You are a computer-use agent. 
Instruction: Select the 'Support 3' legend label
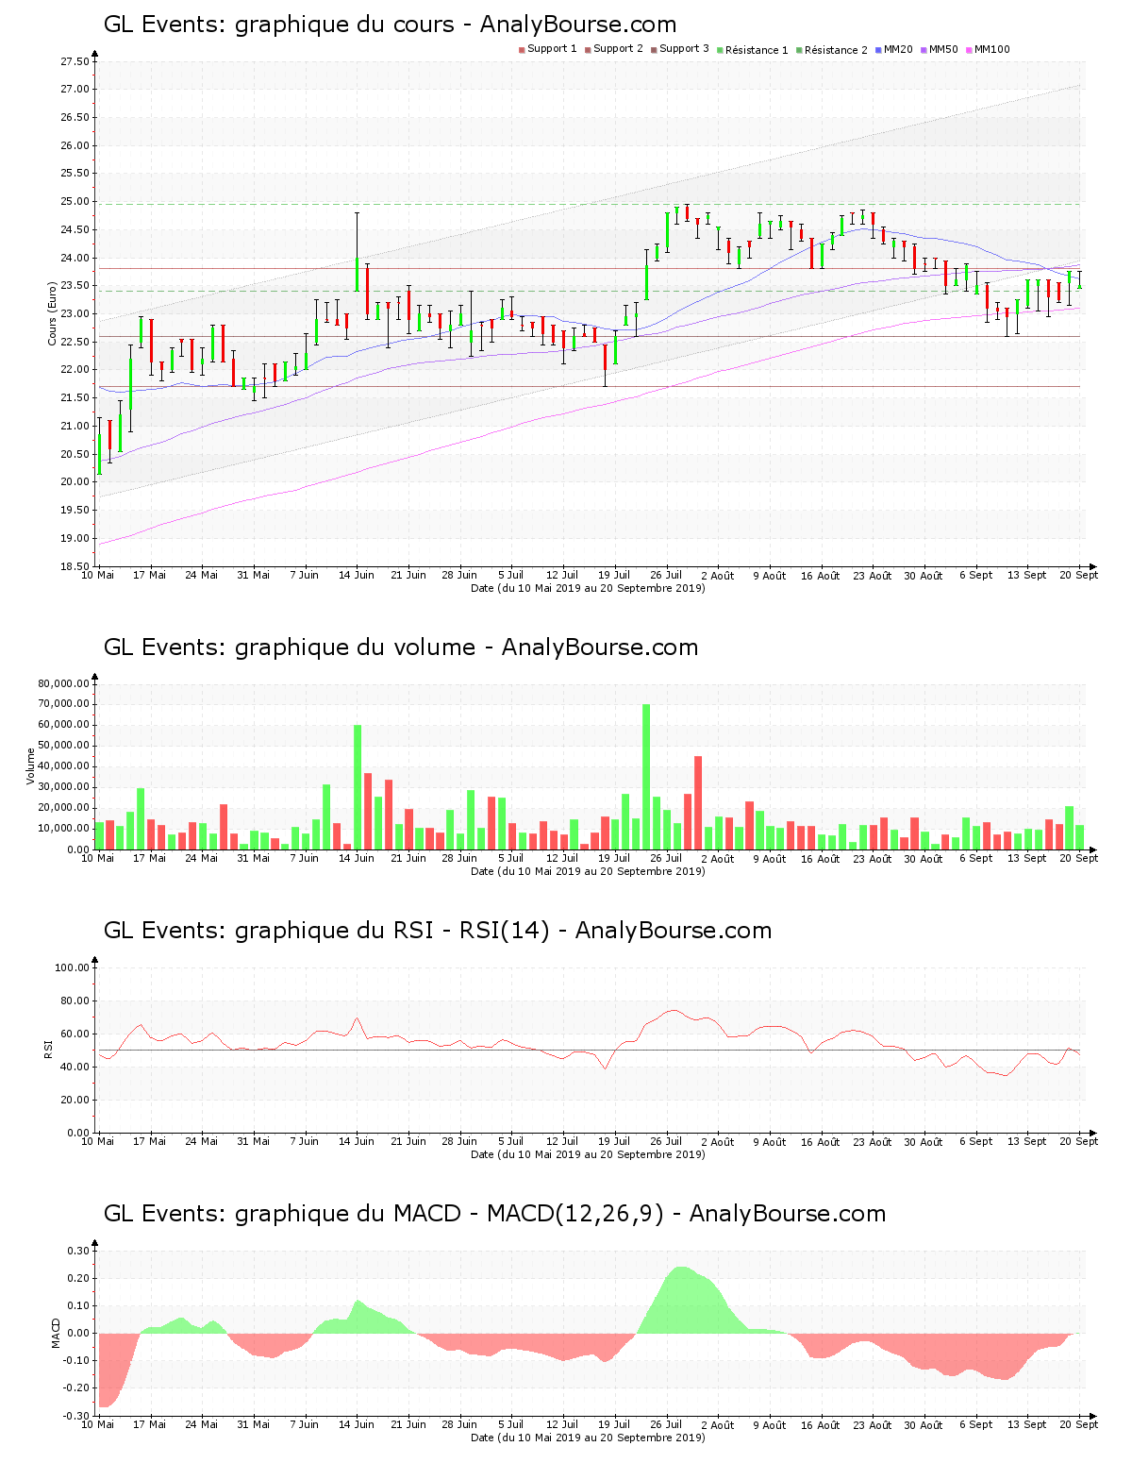coord(684,49)
